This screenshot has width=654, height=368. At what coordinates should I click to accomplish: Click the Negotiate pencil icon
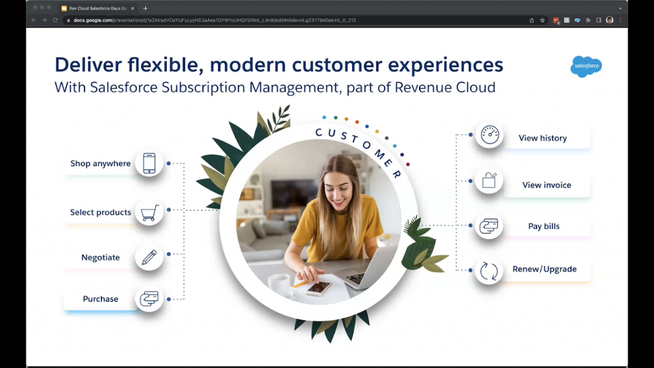click(x=149, y=257)
